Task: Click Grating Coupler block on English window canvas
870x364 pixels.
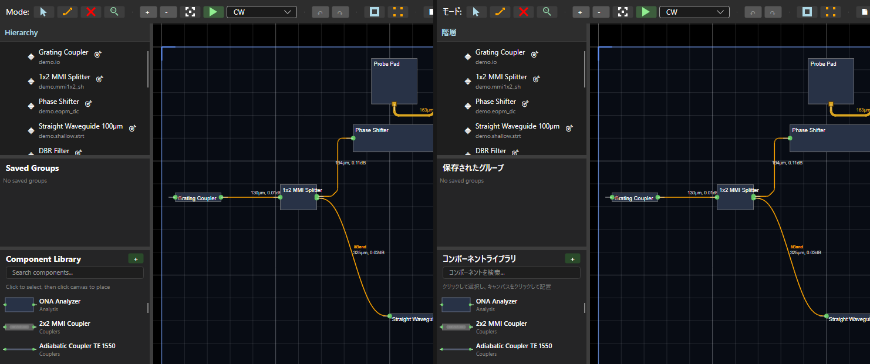Action: [x=198, y=198]
